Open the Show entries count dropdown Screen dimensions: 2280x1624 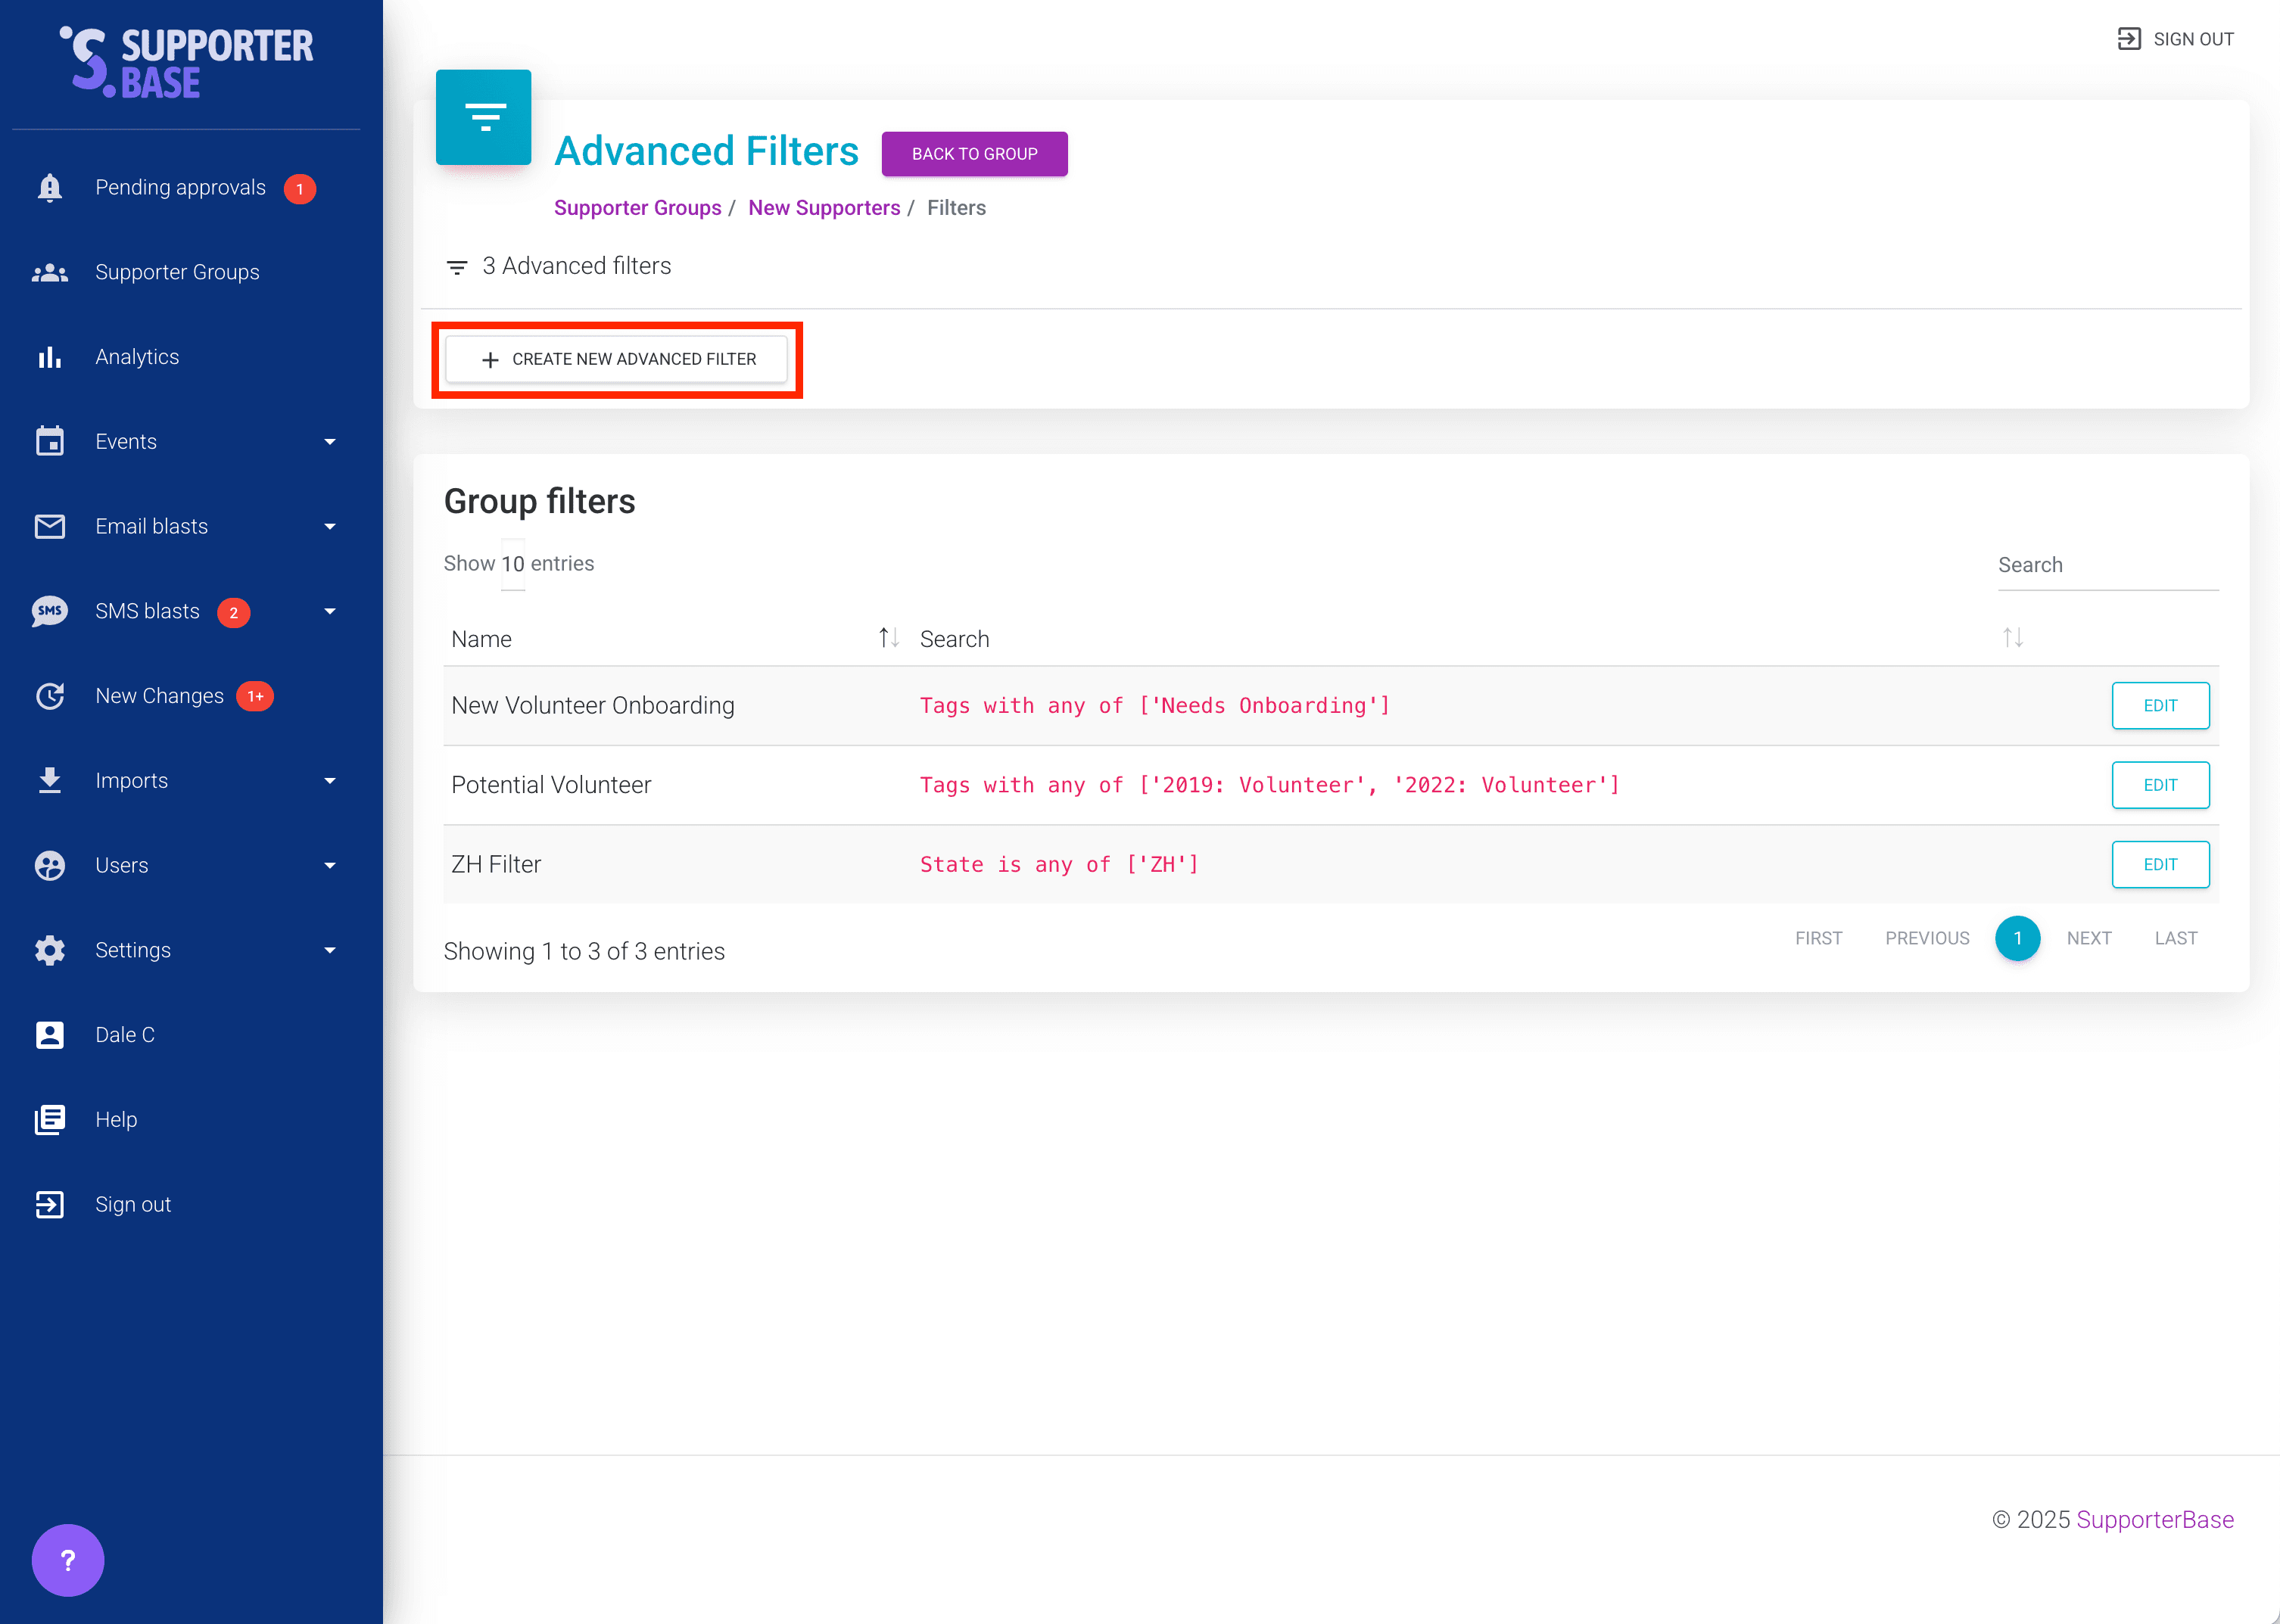512,564
